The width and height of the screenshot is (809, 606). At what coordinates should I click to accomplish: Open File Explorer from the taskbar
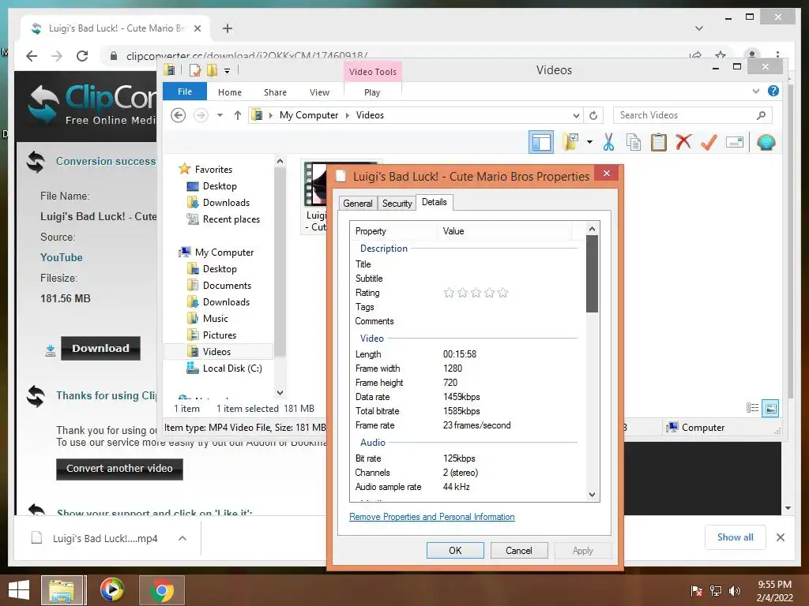coord(62,590)
